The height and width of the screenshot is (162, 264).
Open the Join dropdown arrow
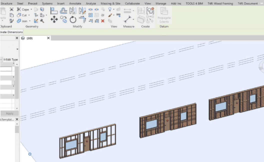(30, 21)
